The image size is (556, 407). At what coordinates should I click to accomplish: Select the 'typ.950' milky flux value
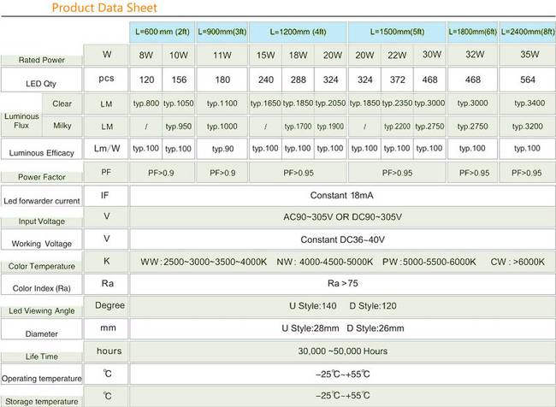(x=179, y=127)
